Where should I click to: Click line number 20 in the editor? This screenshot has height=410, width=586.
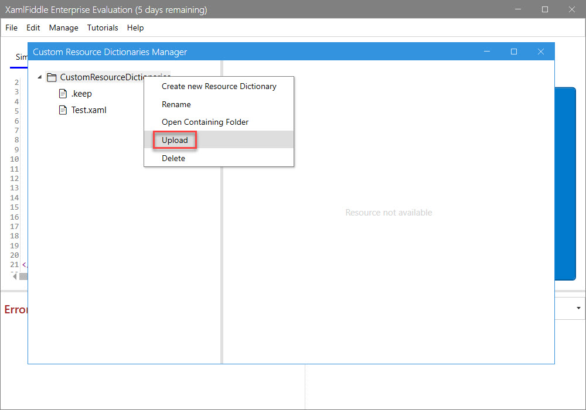click(14, 255)
